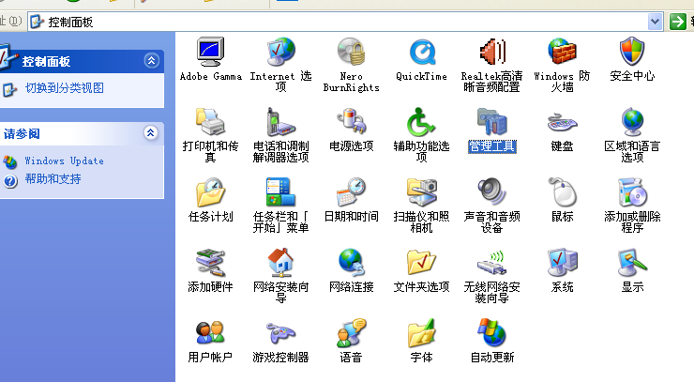The width and height of the screenshot is (694, 382).
Task: Open 网络连接 icon
Action: point(351,264)
